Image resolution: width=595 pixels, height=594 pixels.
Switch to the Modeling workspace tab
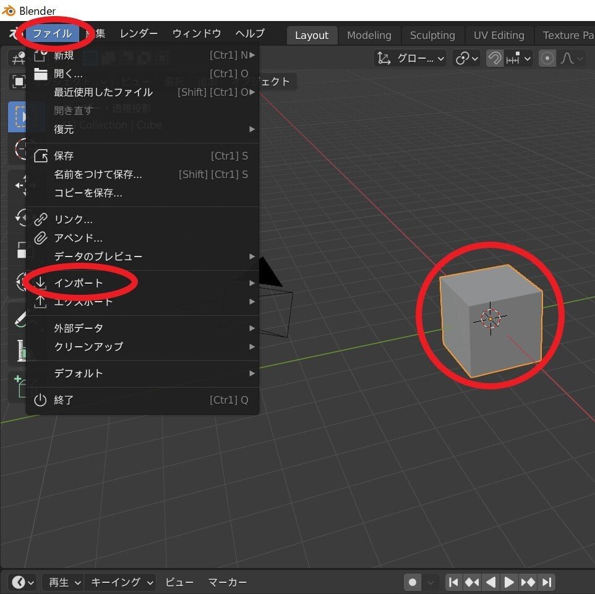point(369,35)
